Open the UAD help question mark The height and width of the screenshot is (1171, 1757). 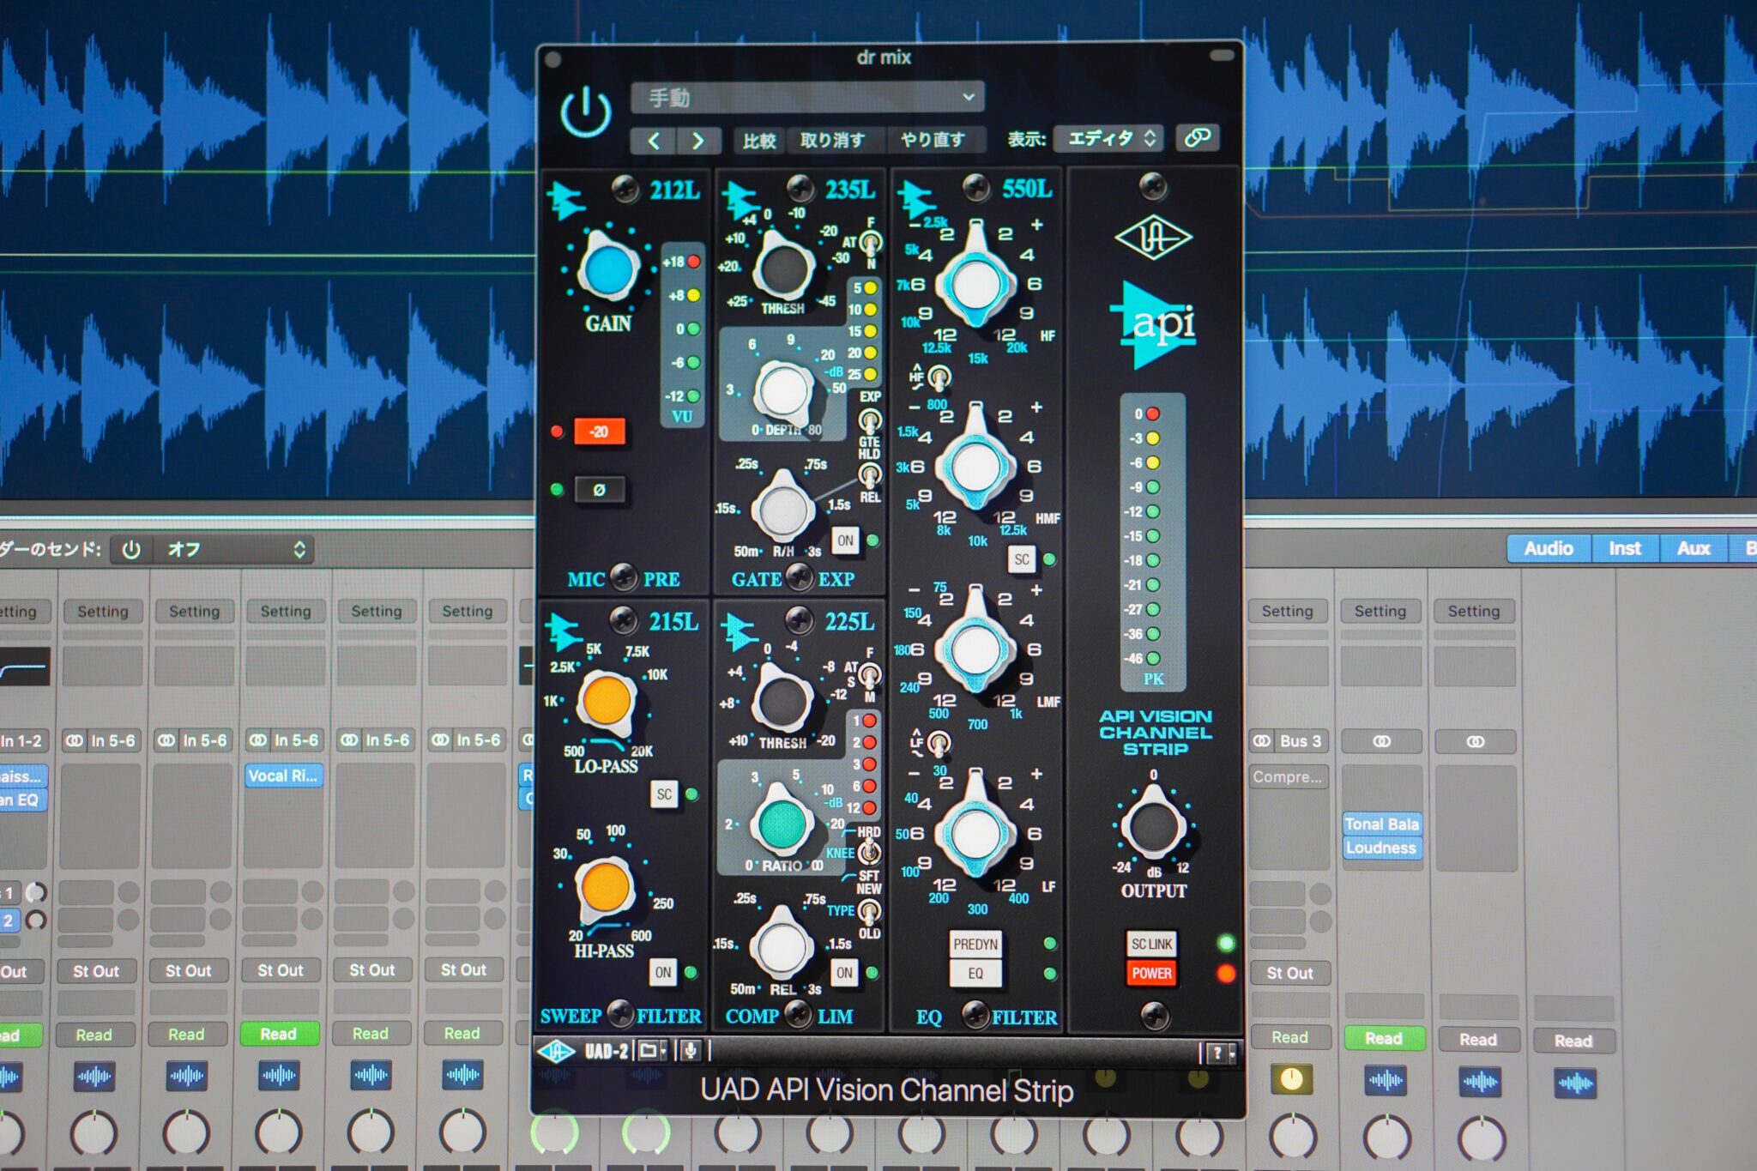coord(1217,1053)
